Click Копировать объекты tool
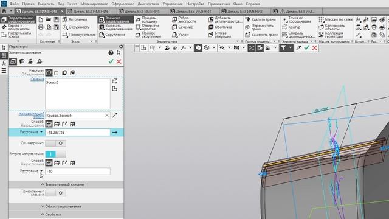 (x=332, y=27)
